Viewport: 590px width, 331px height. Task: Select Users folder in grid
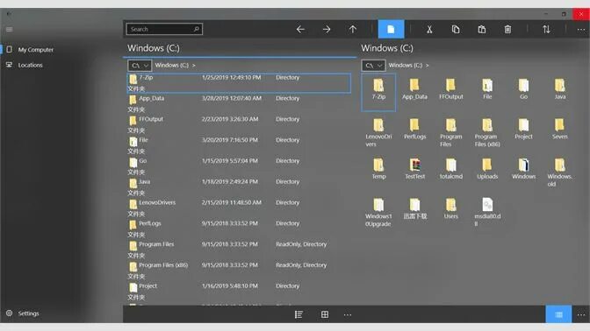point(450,208)
